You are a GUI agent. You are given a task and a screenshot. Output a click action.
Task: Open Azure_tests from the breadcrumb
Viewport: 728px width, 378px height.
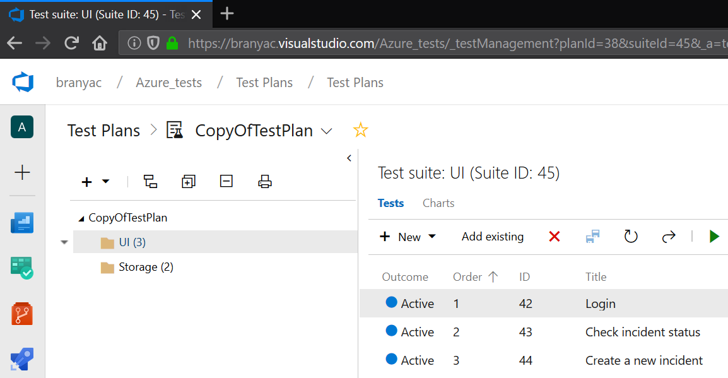point(168,82)
